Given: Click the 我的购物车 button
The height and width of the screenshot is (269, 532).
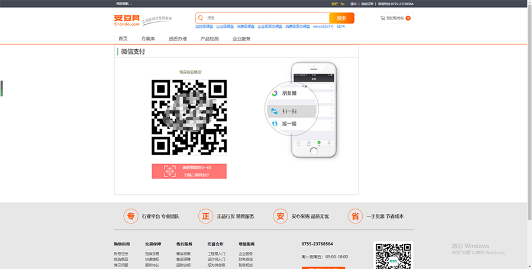Looking at the screenshot, I should [395, 18].
